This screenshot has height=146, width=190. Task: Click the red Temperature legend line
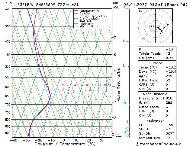point(76,11)
